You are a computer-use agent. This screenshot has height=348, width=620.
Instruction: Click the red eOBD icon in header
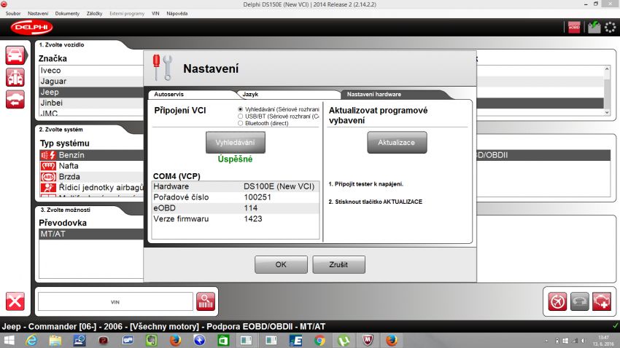pos(574,27)
